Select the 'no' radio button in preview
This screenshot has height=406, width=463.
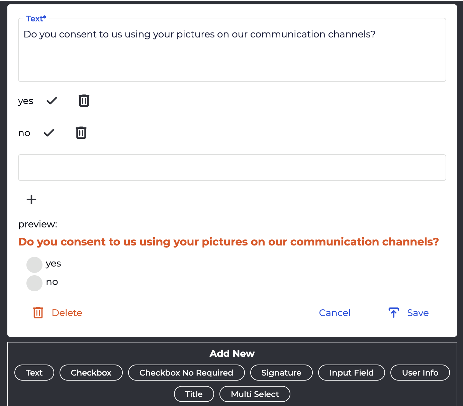point(34,283)
